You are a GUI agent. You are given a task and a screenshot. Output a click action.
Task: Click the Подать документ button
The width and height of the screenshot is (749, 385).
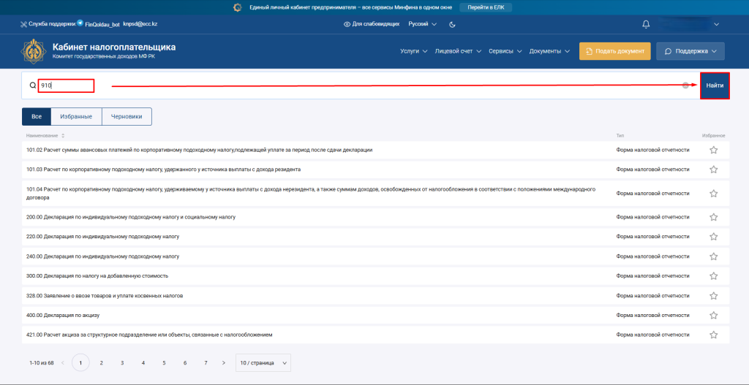click(x=614, y=51)
